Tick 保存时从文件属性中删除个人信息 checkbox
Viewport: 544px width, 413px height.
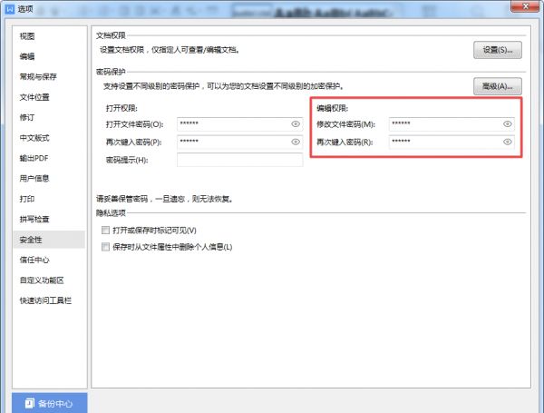tap(106, 247)
